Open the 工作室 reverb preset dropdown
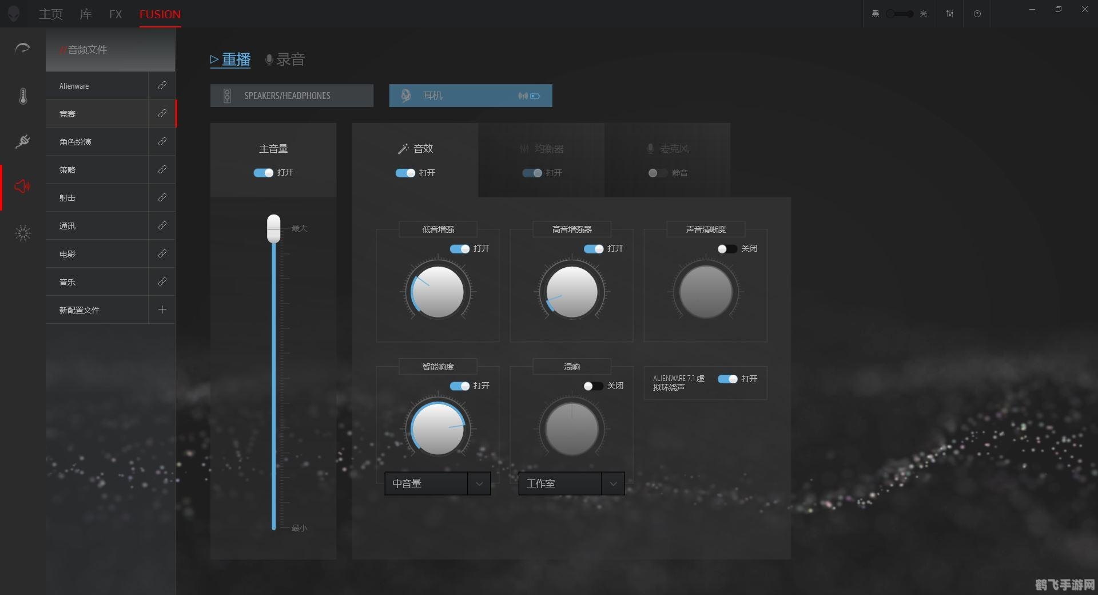 (x=613, y=483)
